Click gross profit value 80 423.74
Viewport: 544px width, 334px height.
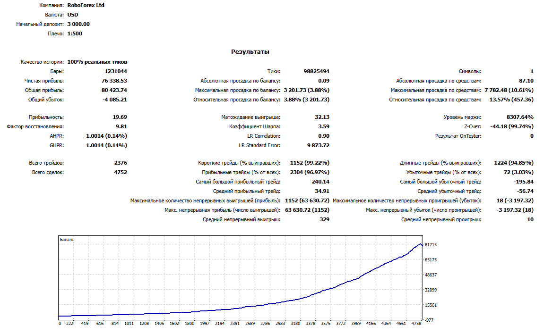click(x=114, y=90)
